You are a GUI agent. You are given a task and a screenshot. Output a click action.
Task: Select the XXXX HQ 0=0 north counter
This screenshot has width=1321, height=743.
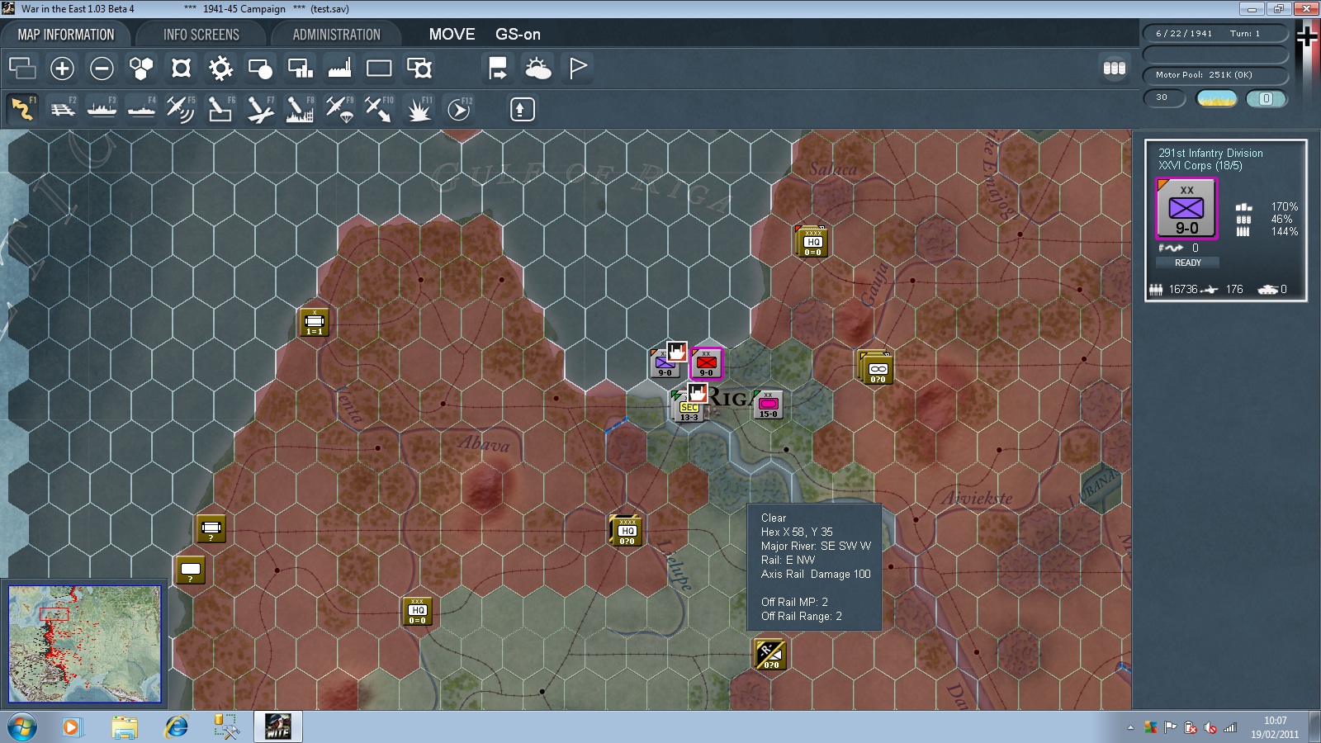tap(812, 242)
